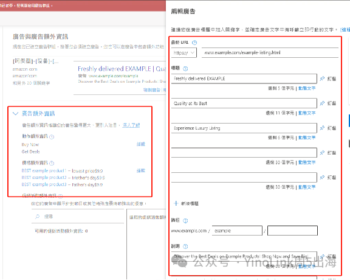Image resolution: width=350 pixels, height=280 pixels.
Task: Click the empty fourth headline field
Action: [x=244, y=153]
